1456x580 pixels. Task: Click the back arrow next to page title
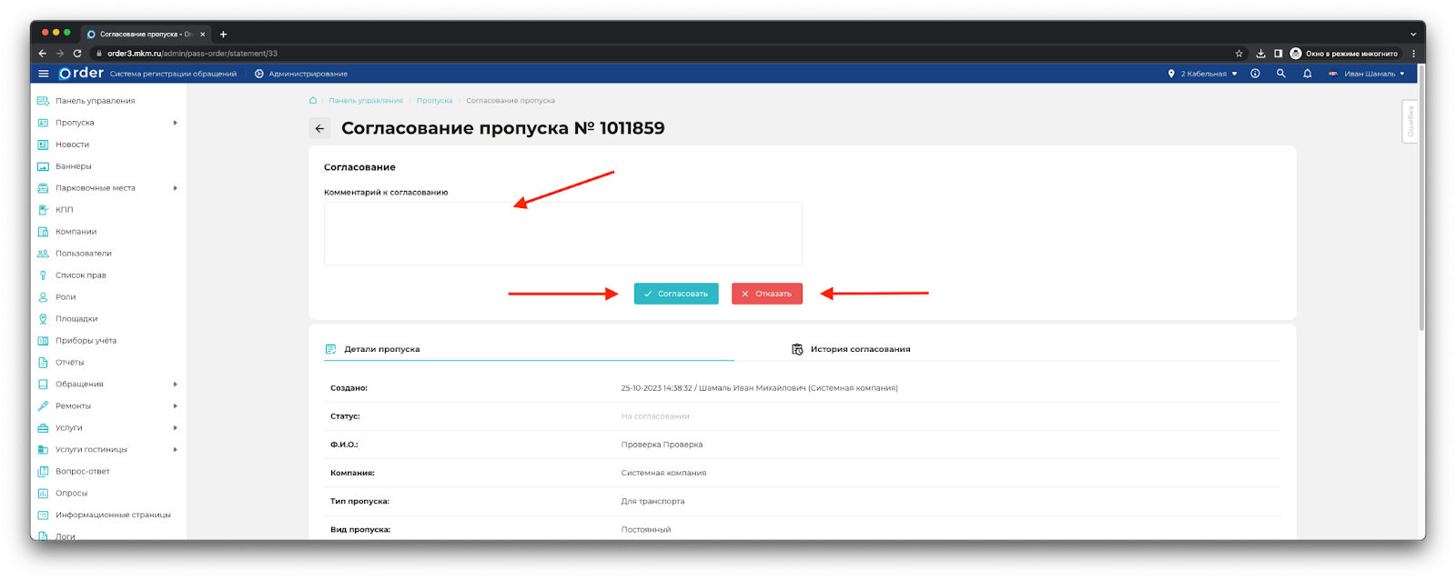(319, 129)
